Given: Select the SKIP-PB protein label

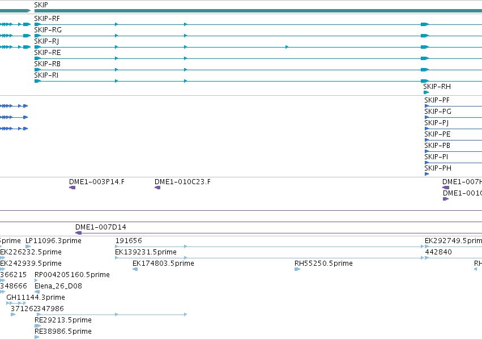Looking at the screenshot, I should click(437, 146).
